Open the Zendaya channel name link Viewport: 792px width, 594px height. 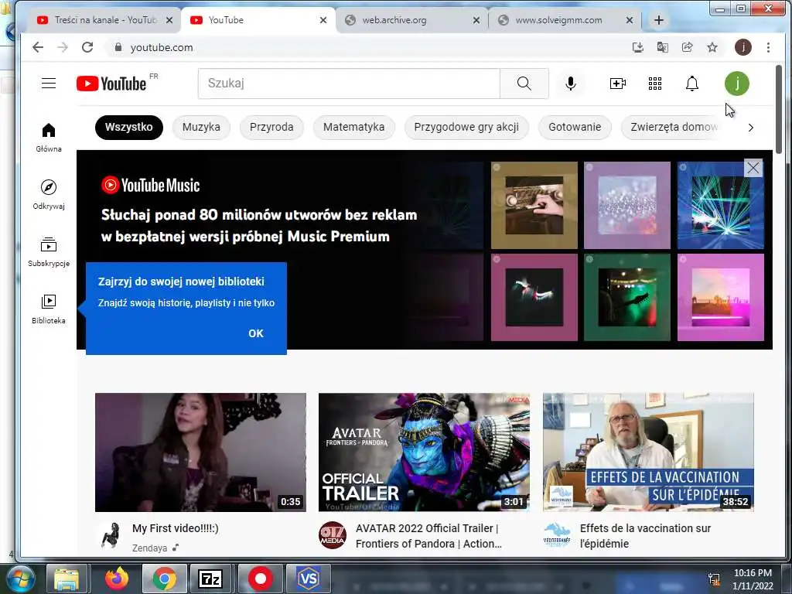(x=149, y=548)
